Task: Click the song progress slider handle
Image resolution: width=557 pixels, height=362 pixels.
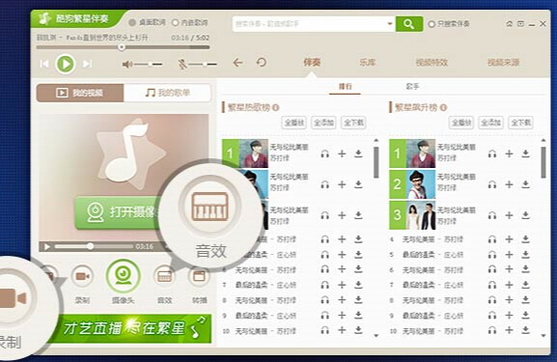Action: click(x=122, y=47)
